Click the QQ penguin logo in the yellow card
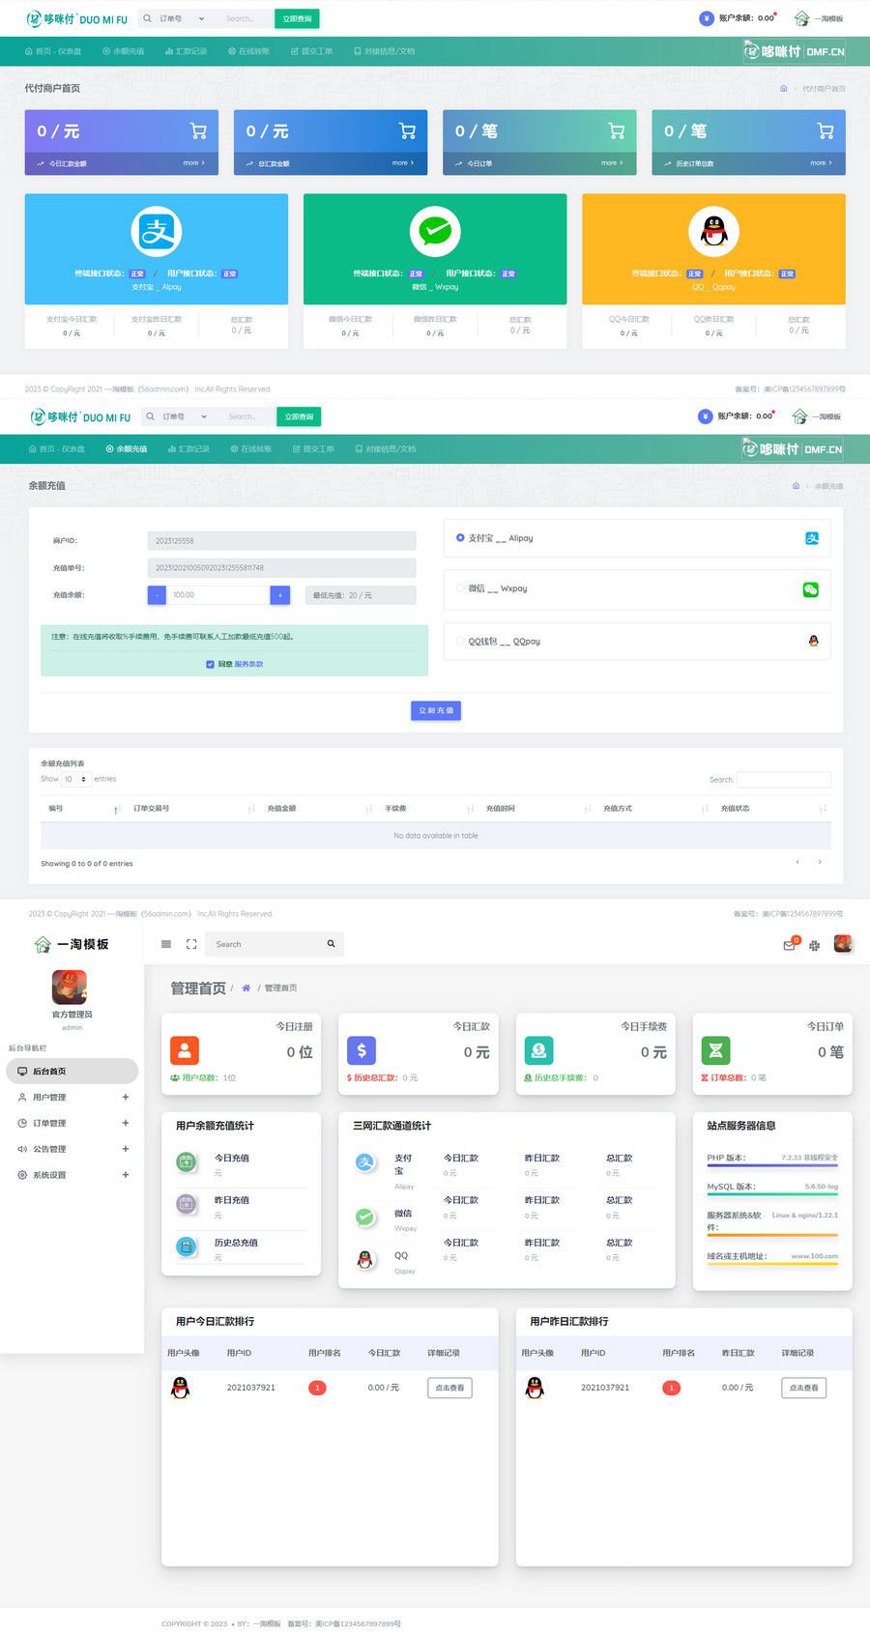The image size is (870, 1634). click(713, 232)
